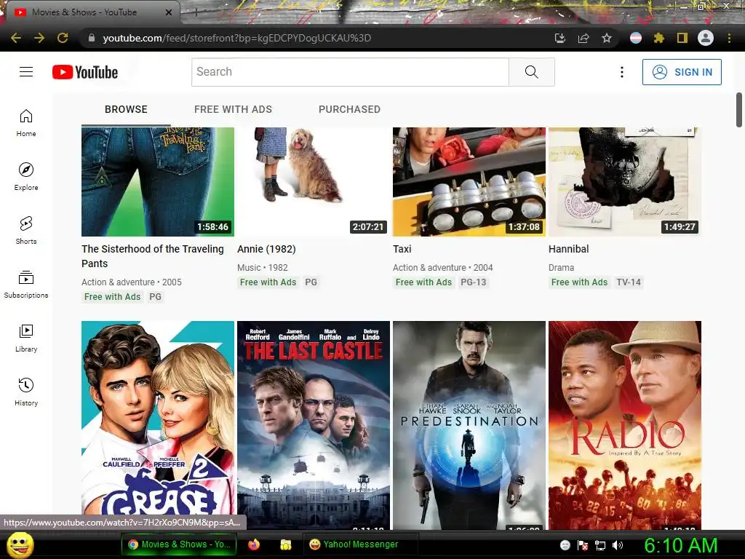
Task: Click 'Action & adventure • 2004' text
Action: pyautogui.click(x=443, y=268)
